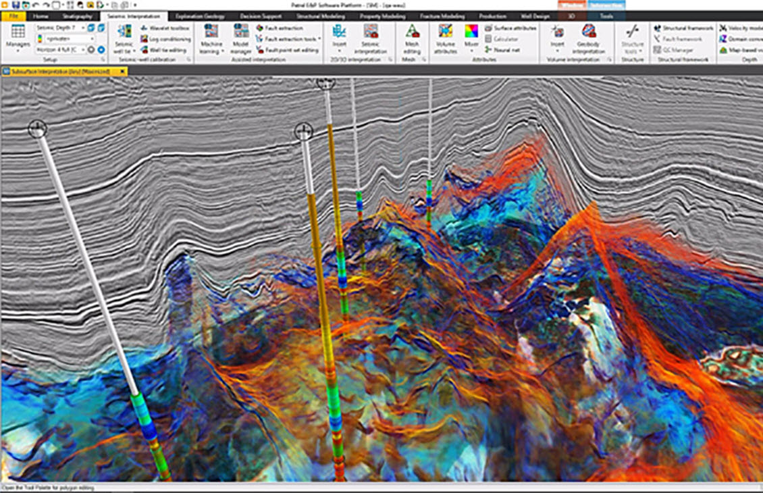Open the Machine learning tools
Image resolution: width=763 pixels, height=493 pixels.
click(x=211, y=39)
